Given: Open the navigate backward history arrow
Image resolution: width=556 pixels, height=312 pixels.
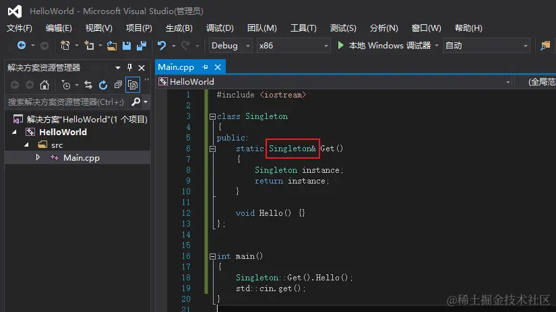Looking at the screenshot, I should [32, 46].
